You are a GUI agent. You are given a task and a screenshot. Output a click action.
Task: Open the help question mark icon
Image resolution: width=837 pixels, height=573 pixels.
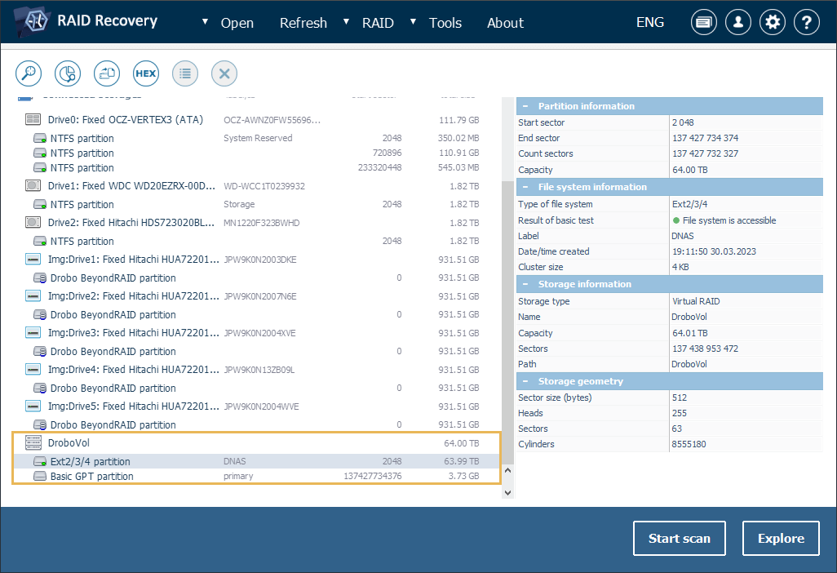(x=807, y=22)
